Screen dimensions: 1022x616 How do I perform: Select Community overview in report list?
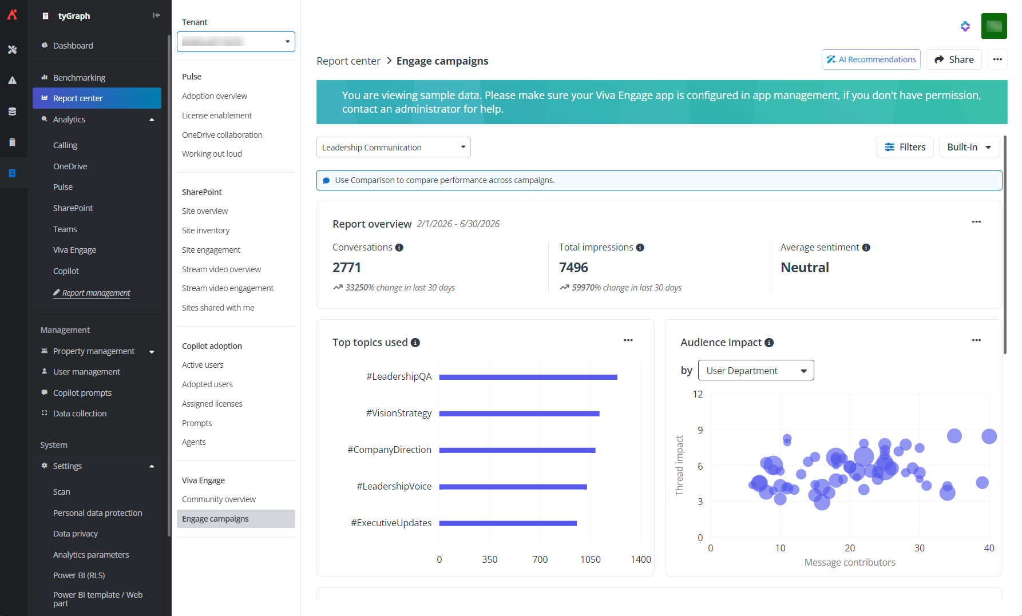click(219, 499)
